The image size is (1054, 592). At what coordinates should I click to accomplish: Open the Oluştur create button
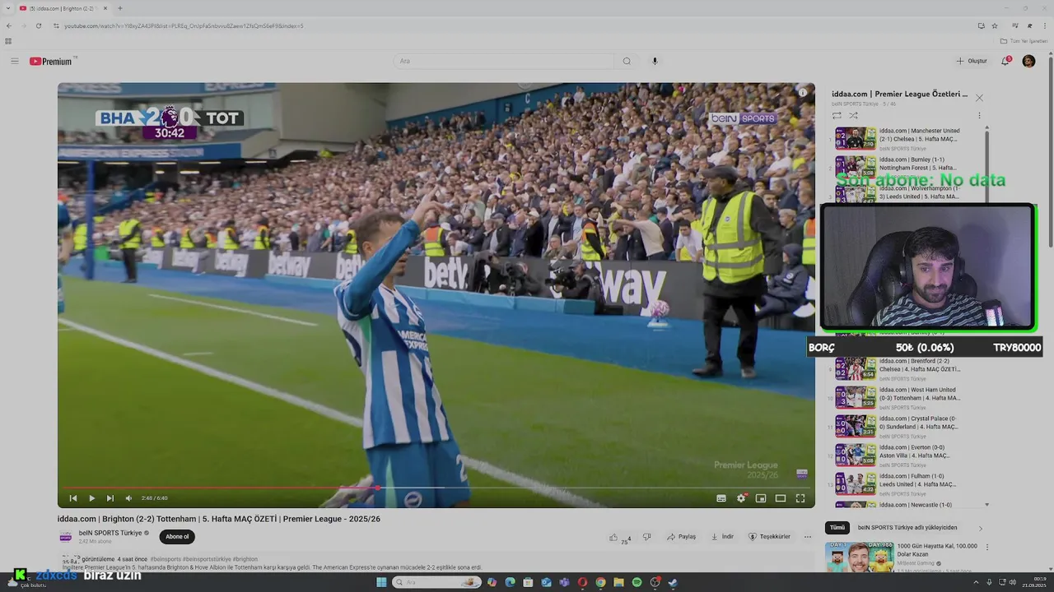tap(972, 61)
